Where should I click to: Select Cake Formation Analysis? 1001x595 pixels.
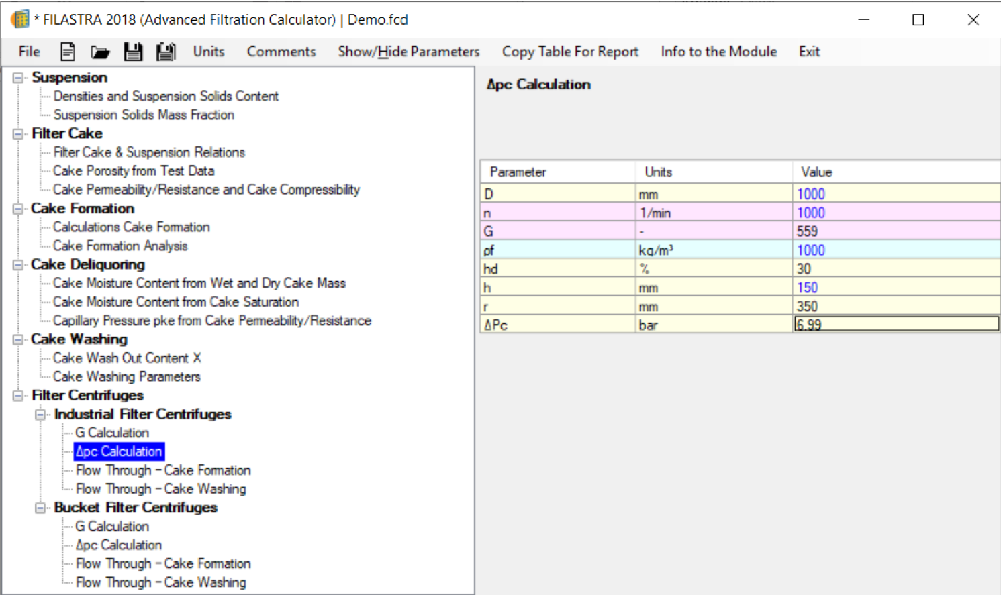pos(120,246)
